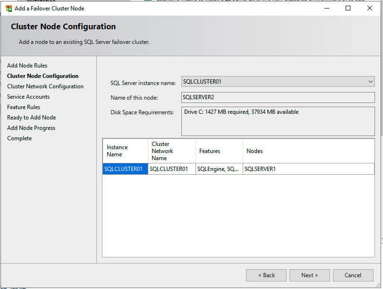Open the Ready to Add Node step
Viewport: 383px width, 289px height.
[x=31, y=118]
